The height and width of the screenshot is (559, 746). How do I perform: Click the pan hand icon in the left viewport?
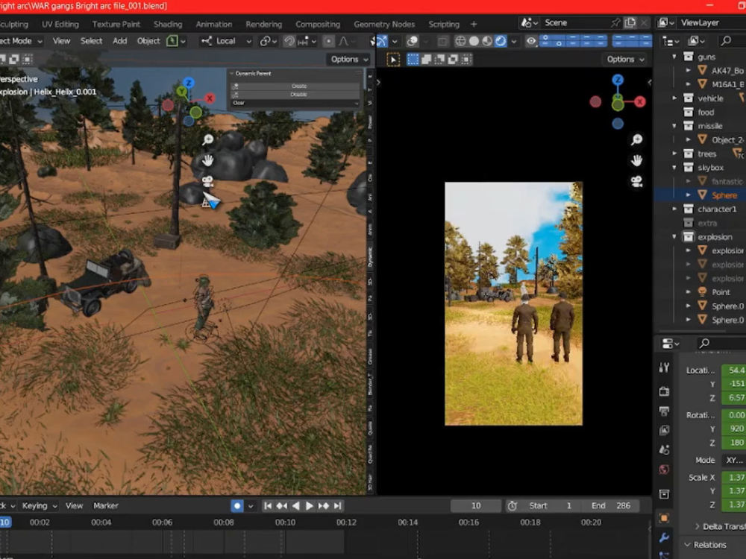pos(207,160)
